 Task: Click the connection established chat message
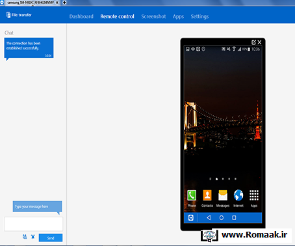[29, 48]
